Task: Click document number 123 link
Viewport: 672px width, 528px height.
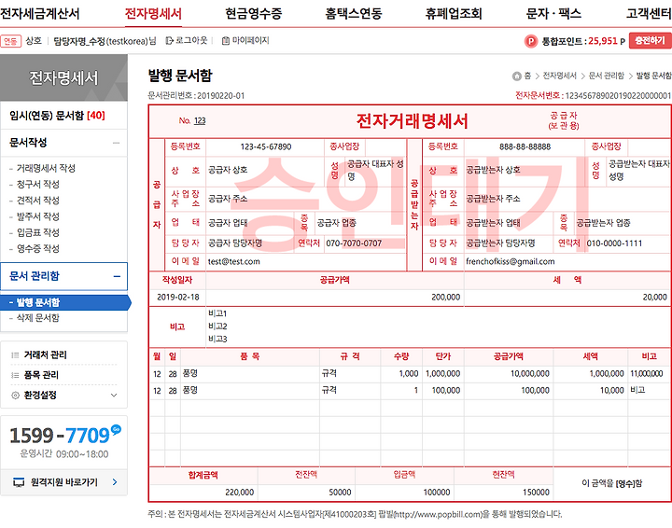Action: (x=200, y=120)
